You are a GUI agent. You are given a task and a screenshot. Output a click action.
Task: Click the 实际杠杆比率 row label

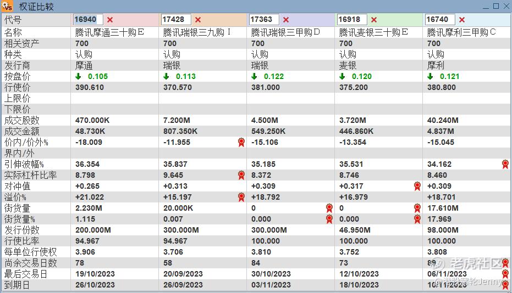click(30, 176)
